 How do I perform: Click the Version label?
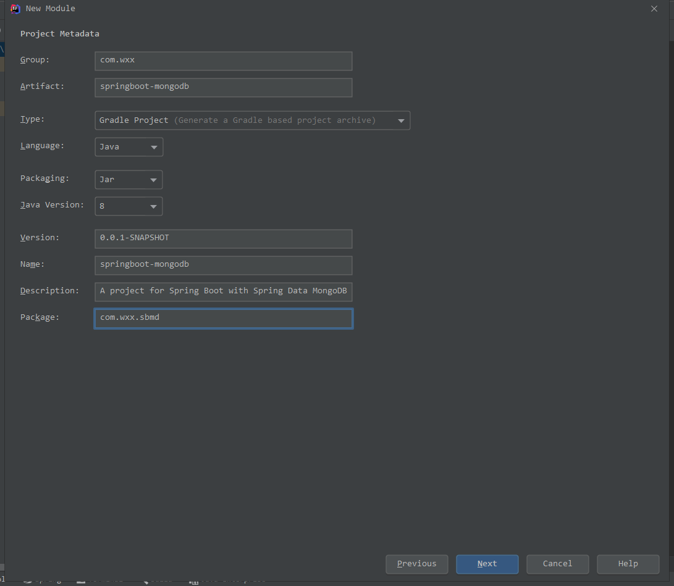40,238
